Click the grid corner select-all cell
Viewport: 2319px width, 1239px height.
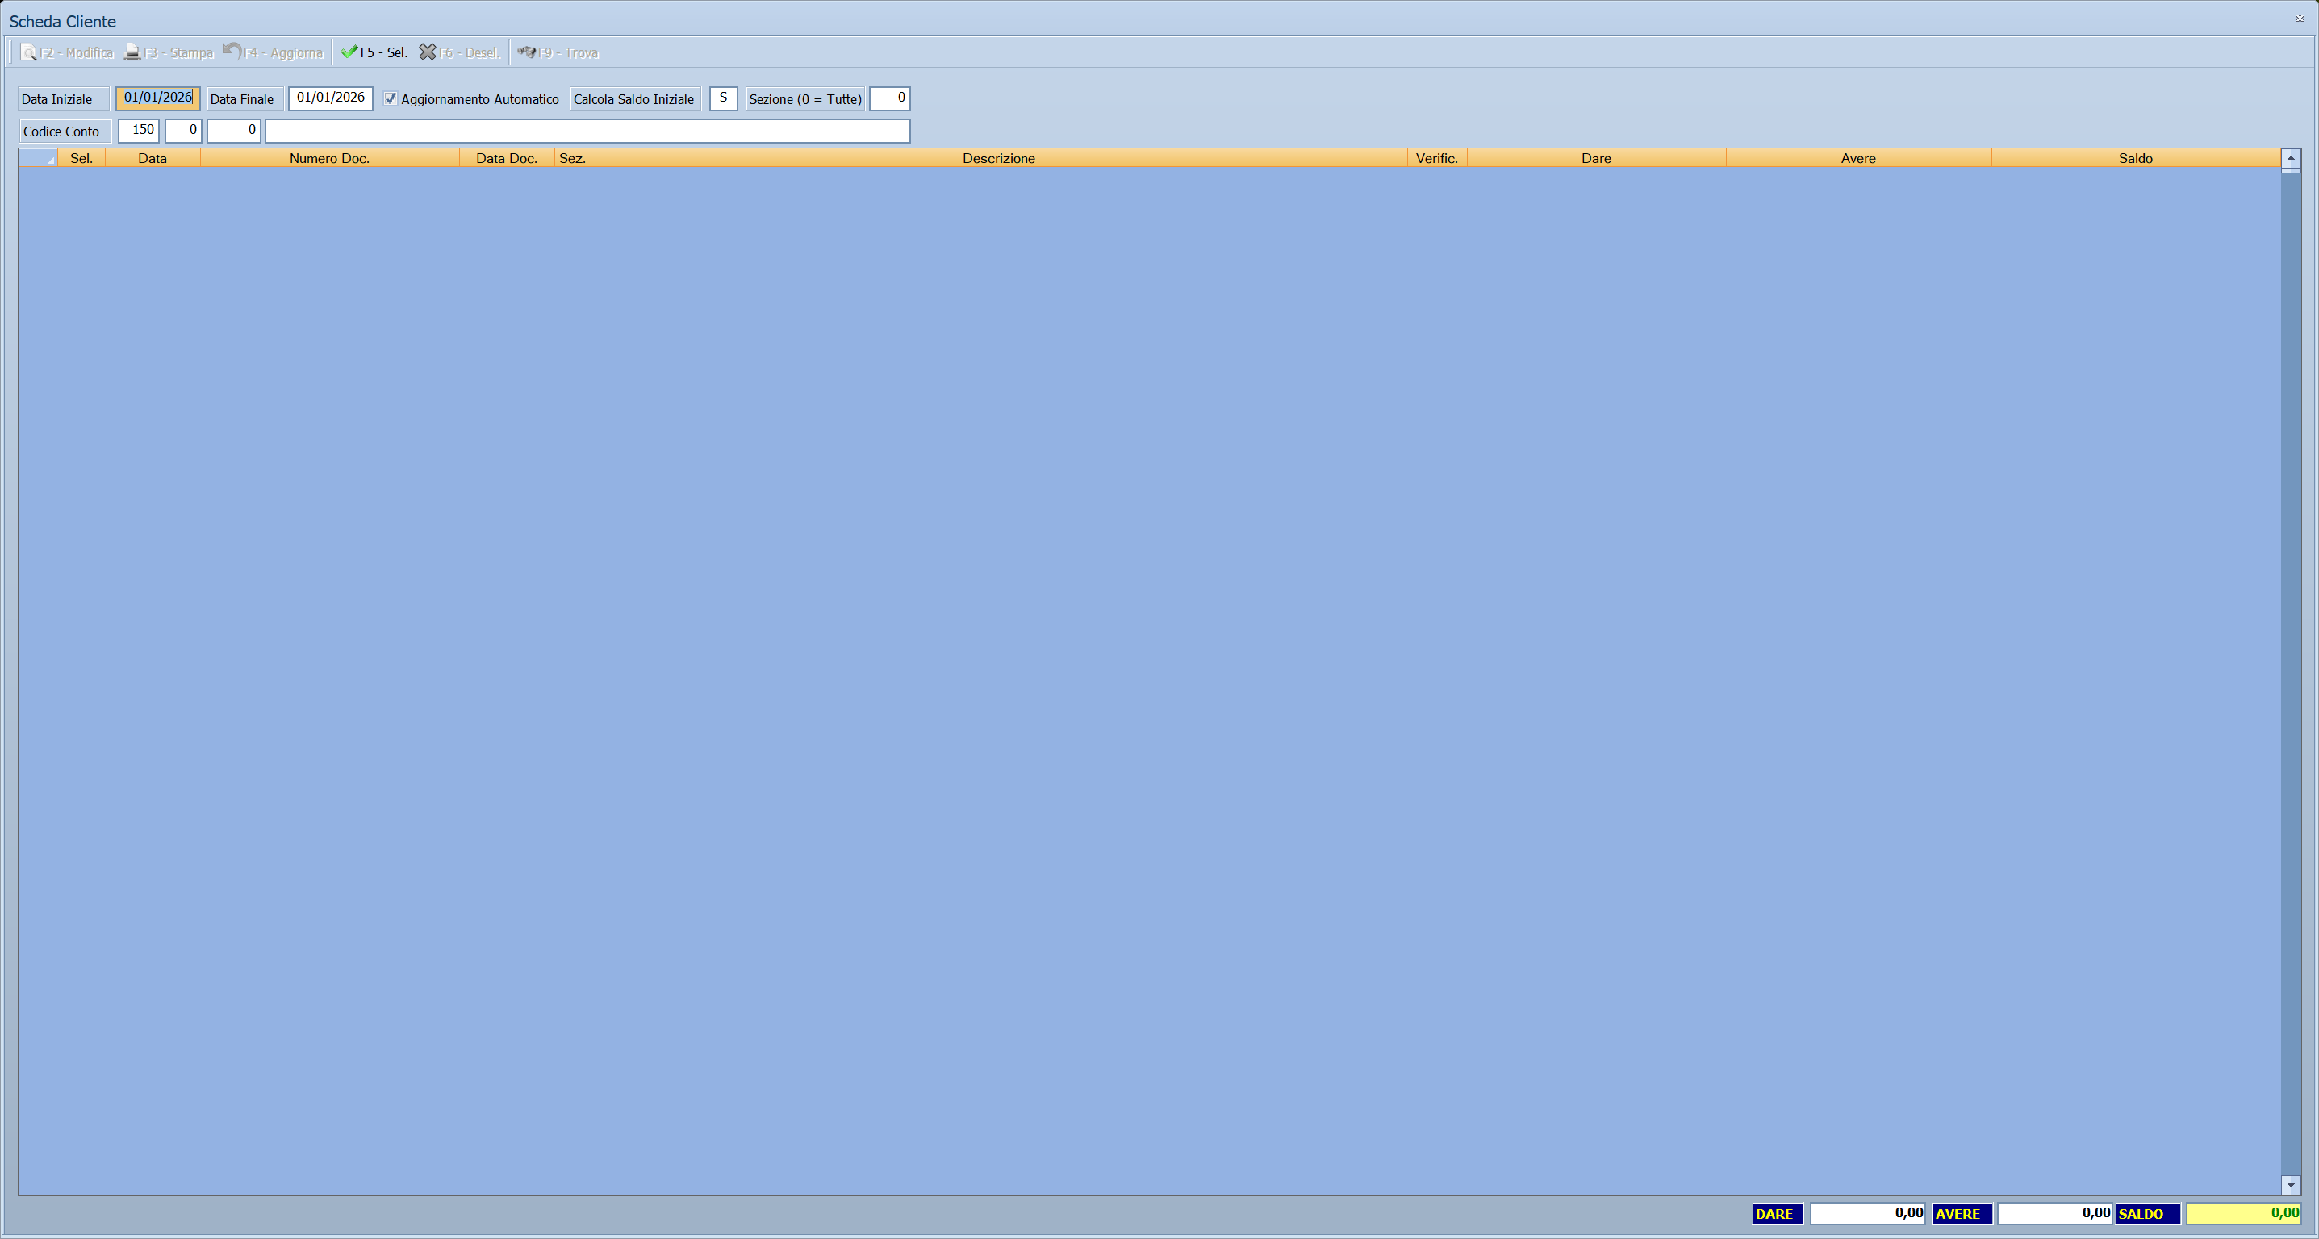[x=38, y=158]
